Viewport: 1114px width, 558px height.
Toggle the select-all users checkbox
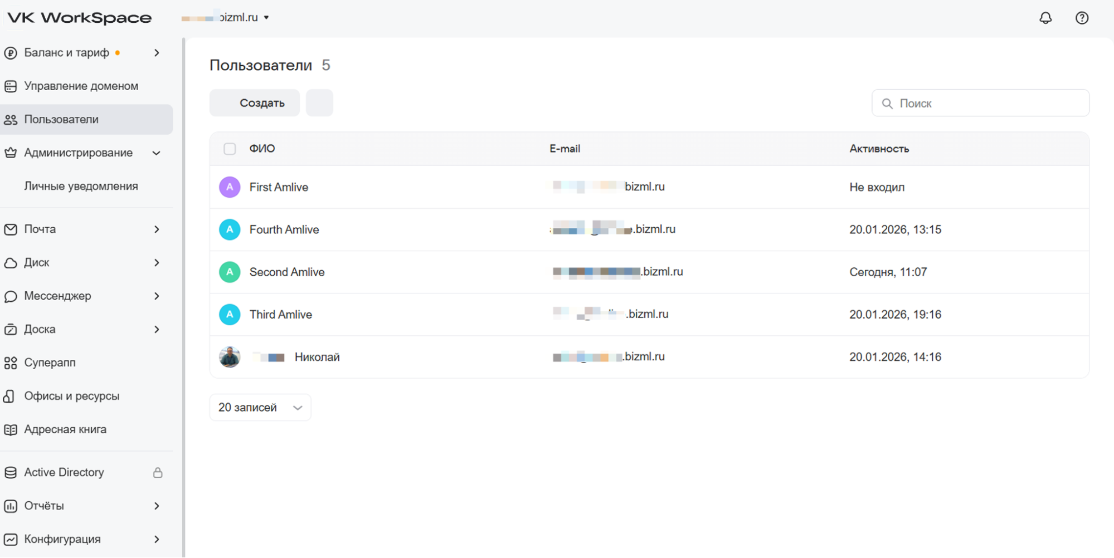(x=230, y=149)
